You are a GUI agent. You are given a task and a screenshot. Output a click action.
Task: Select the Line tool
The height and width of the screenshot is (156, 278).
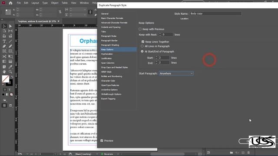(10, 42)
